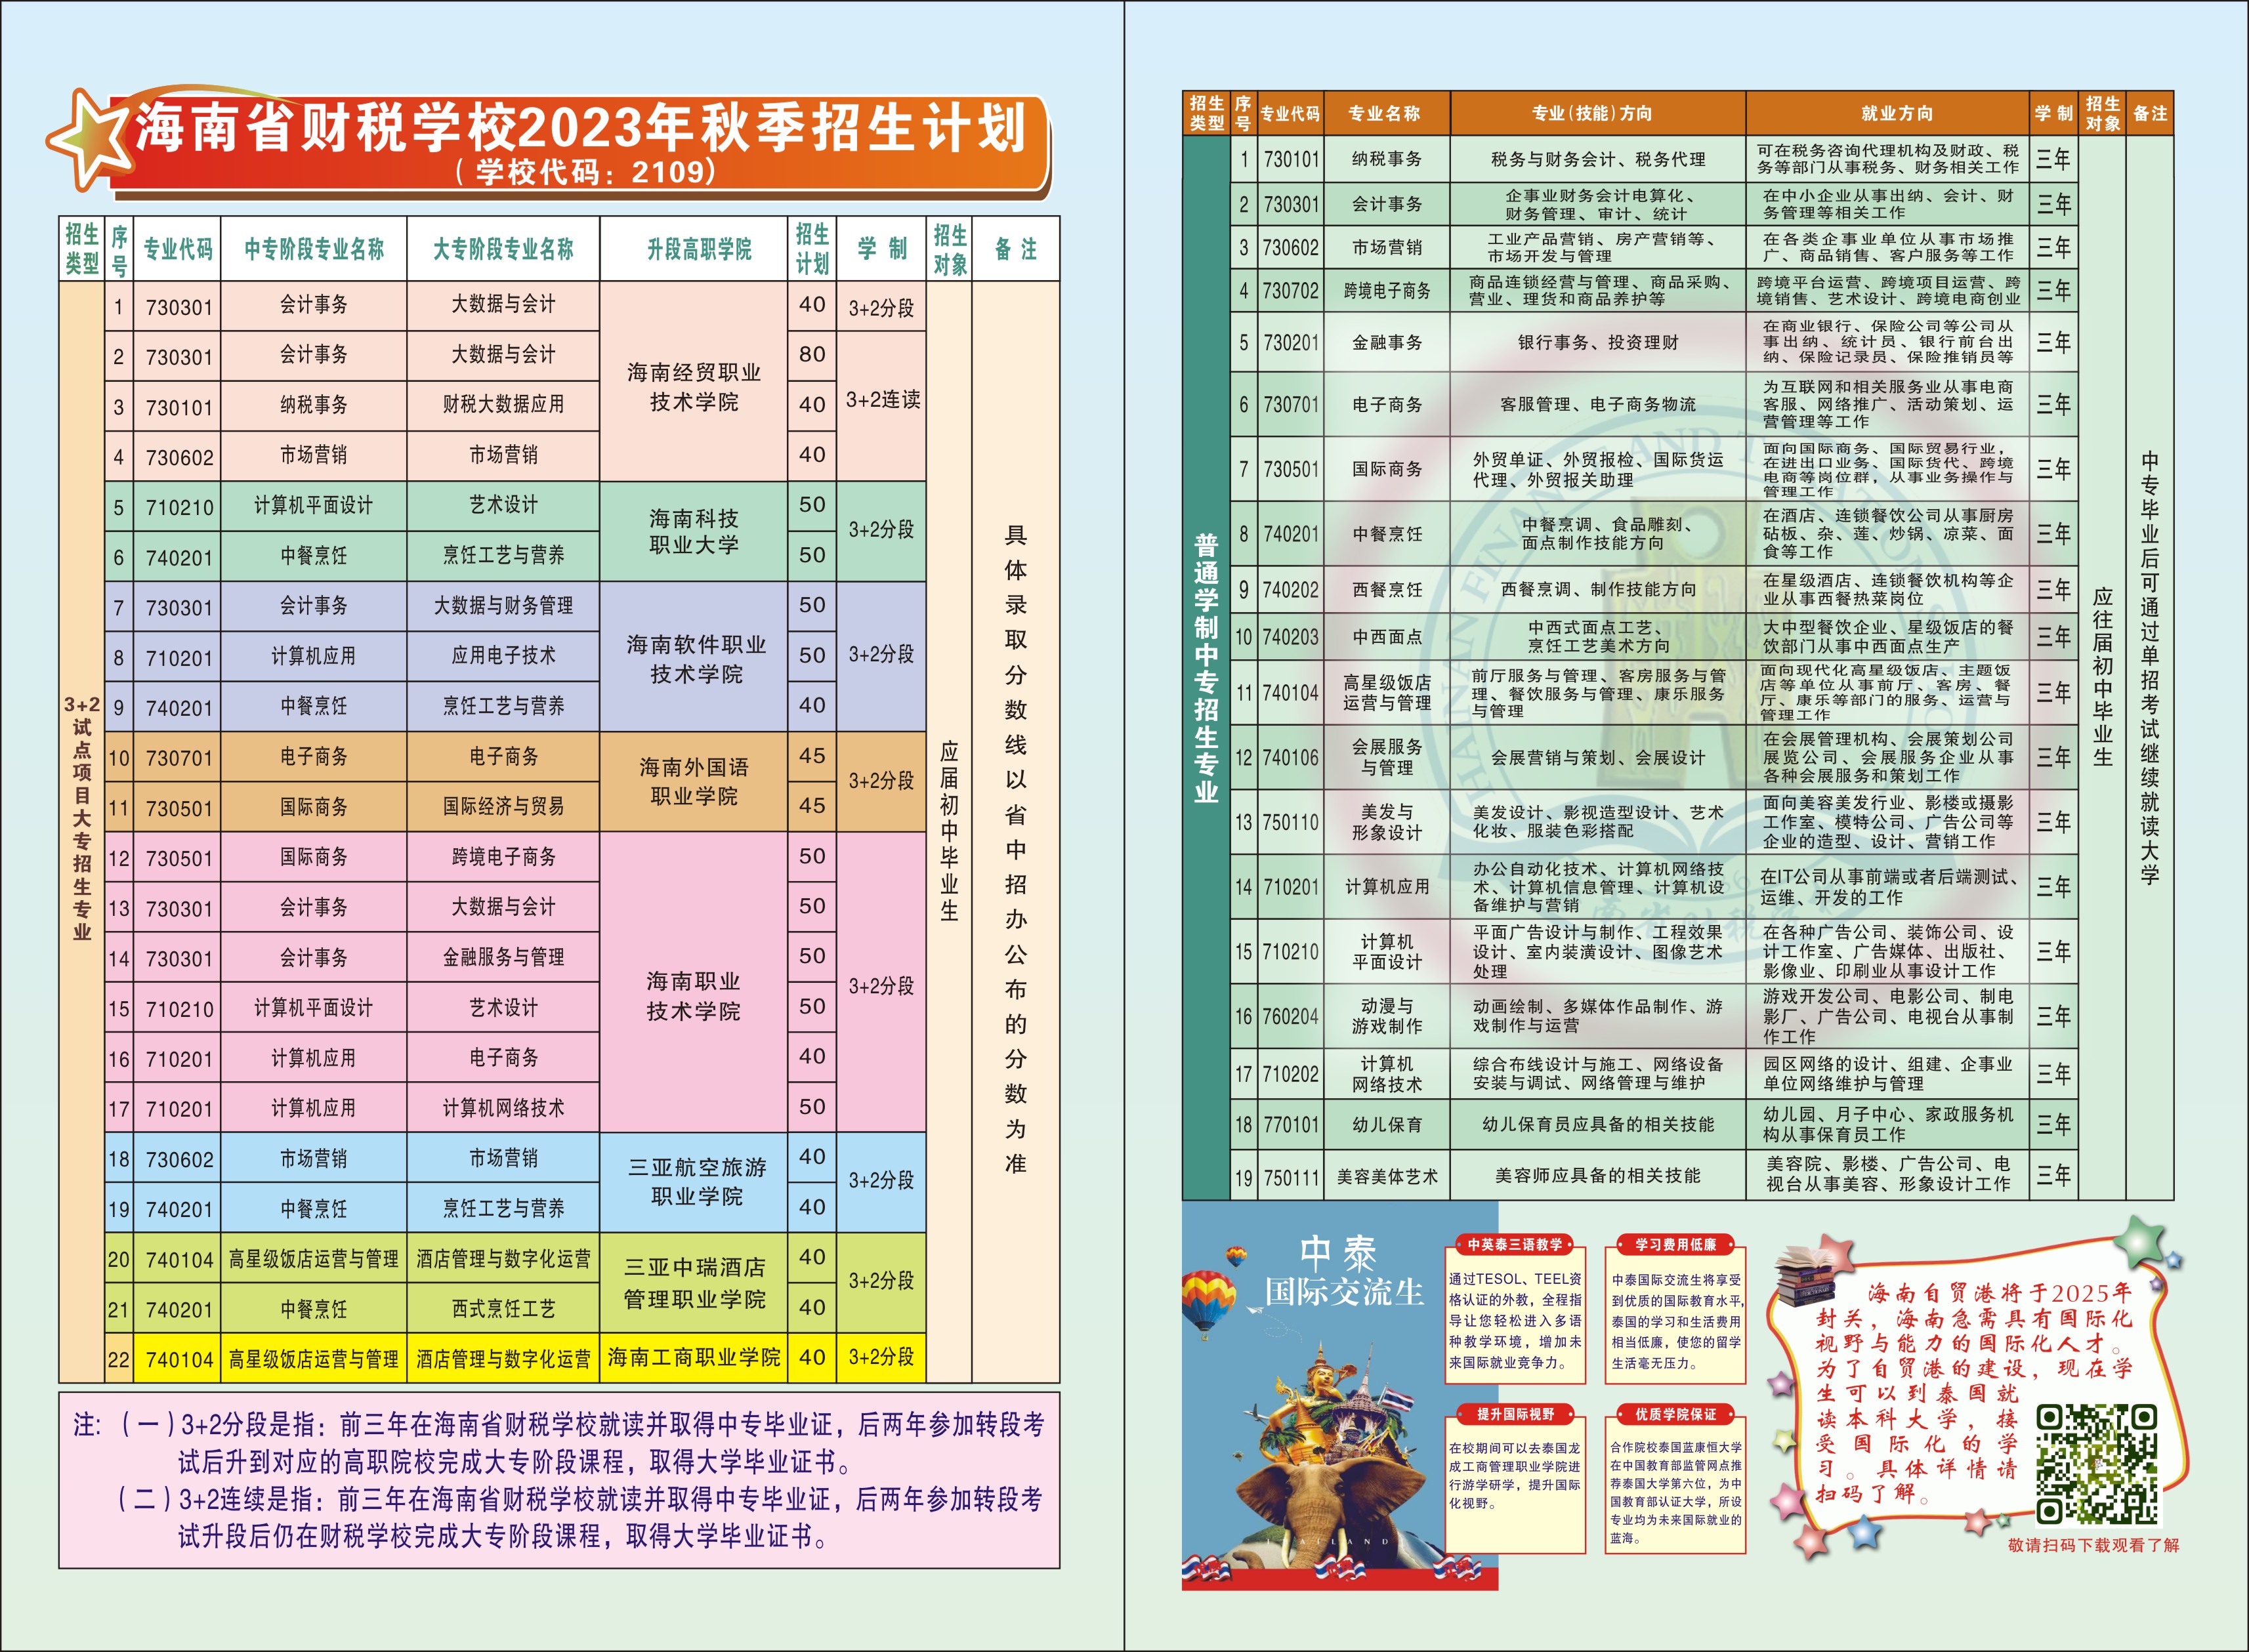
Task: Click the 专业(技能)方向 column header
Action: [1598, 113]
